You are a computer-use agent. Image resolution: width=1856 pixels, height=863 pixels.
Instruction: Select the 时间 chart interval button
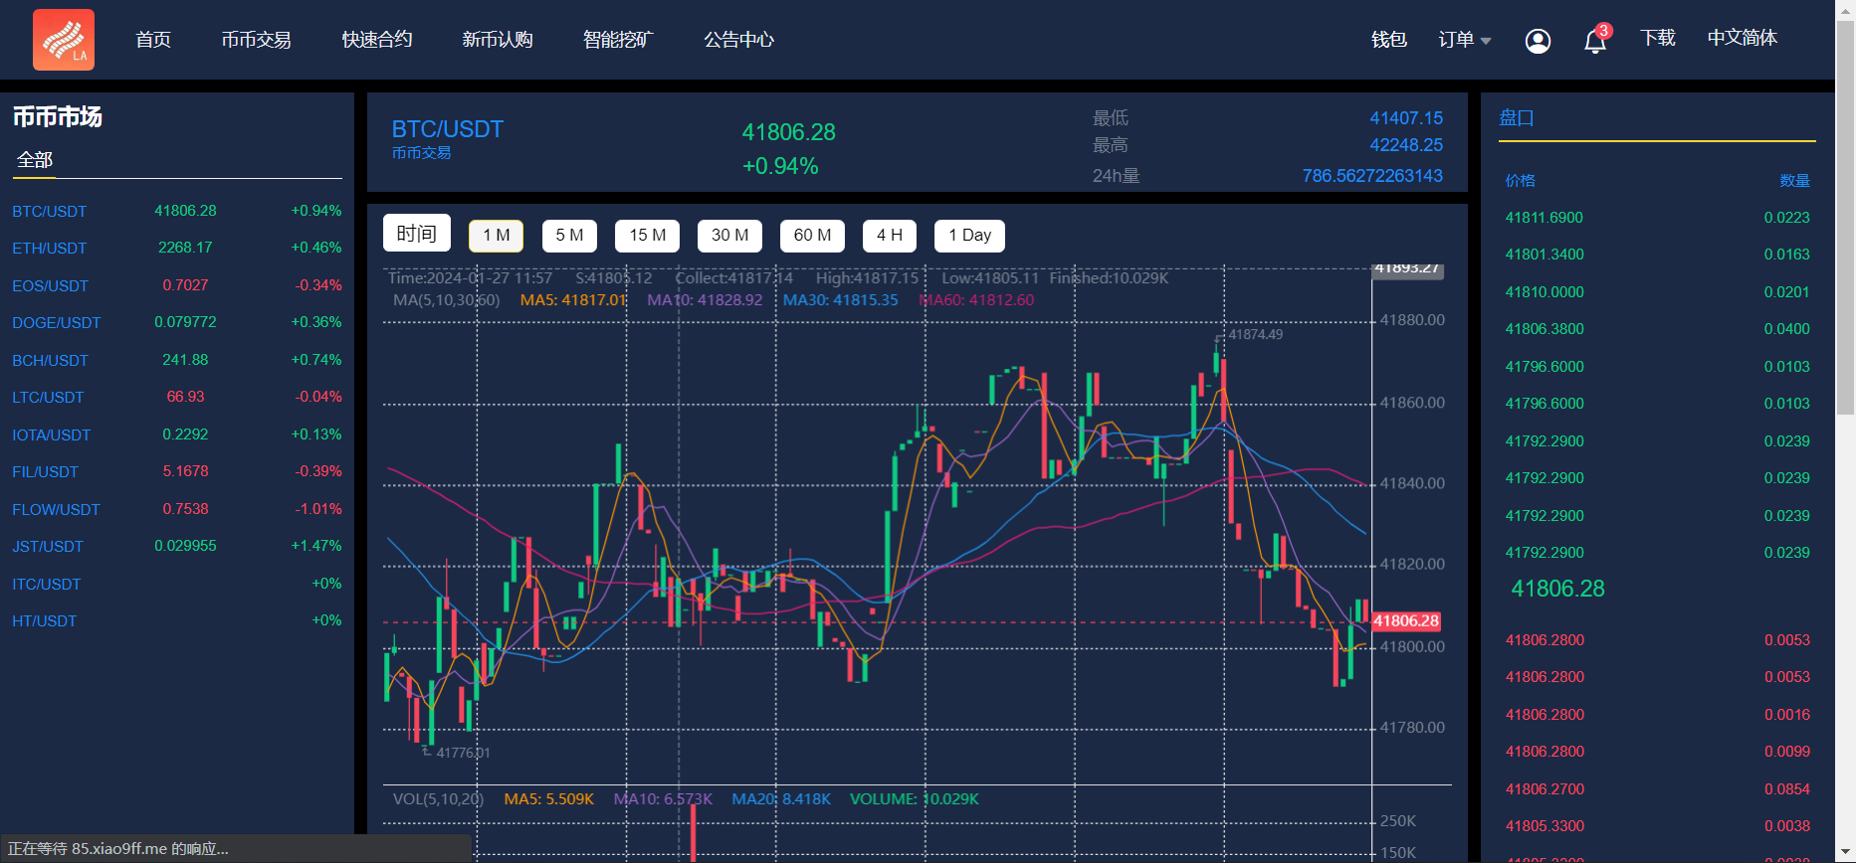417,234
